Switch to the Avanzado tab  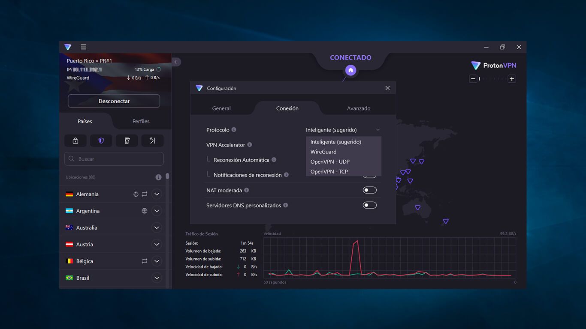(359, 108)
